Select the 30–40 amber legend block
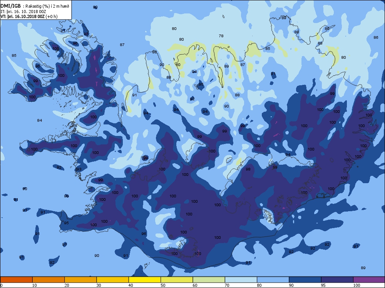The image size is (385, 288). pos(113,280)
